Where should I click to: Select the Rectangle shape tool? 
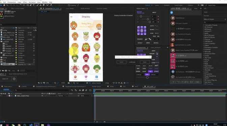click(x=28, y=5)
